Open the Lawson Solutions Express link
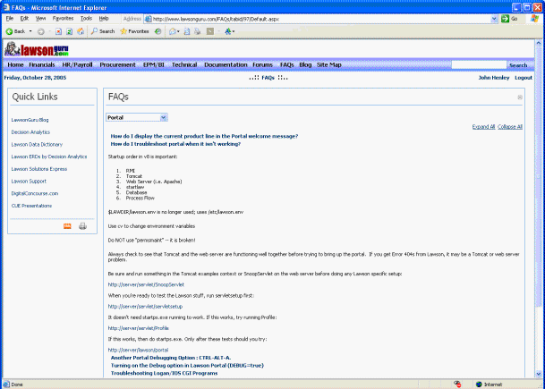The width and height of the screenshot is (545, 389). click(39, 169)
